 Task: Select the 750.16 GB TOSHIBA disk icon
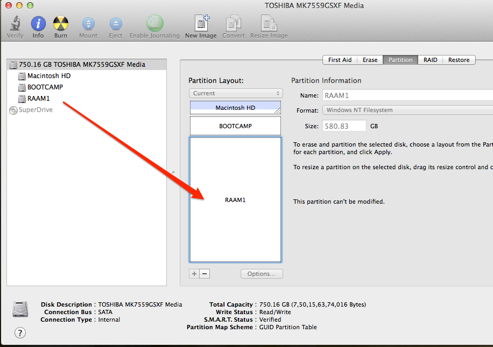click(x=13, y=65)
